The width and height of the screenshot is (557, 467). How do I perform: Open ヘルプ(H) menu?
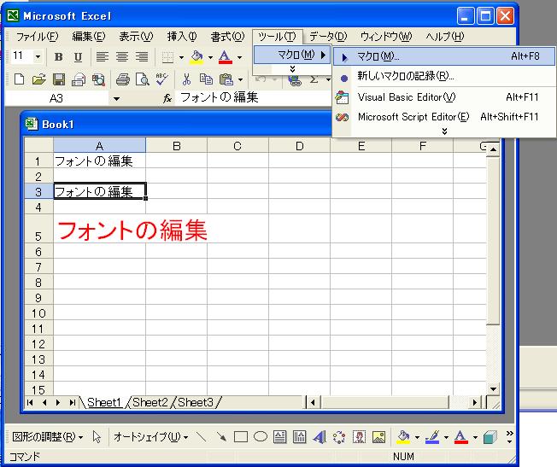click(445, 37)
